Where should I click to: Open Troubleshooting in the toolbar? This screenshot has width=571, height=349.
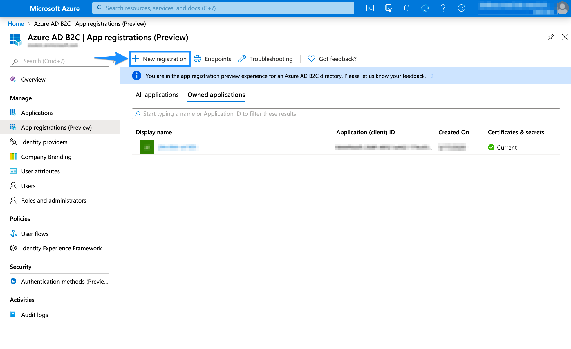266,59
